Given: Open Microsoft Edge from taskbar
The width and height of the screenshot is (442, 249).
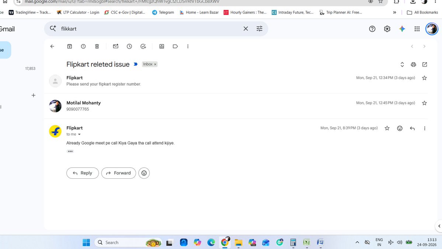Looking at the screenshot, I should [211, 242].
